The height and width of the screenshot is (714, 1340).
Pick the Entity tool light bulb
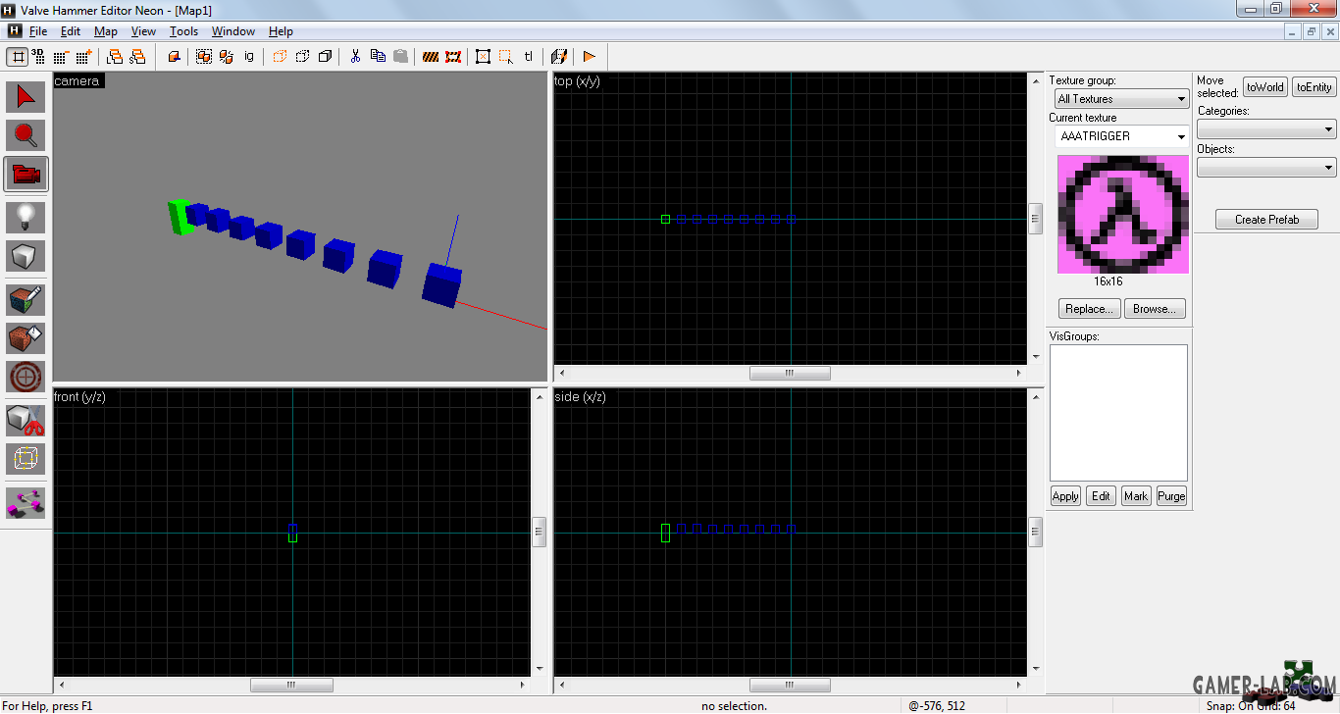tap(26, 217)
